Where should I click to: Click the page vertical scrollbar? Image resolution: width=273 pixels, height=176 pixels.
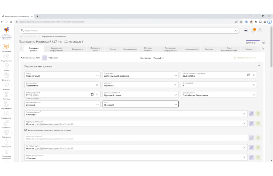pos(272,47)
